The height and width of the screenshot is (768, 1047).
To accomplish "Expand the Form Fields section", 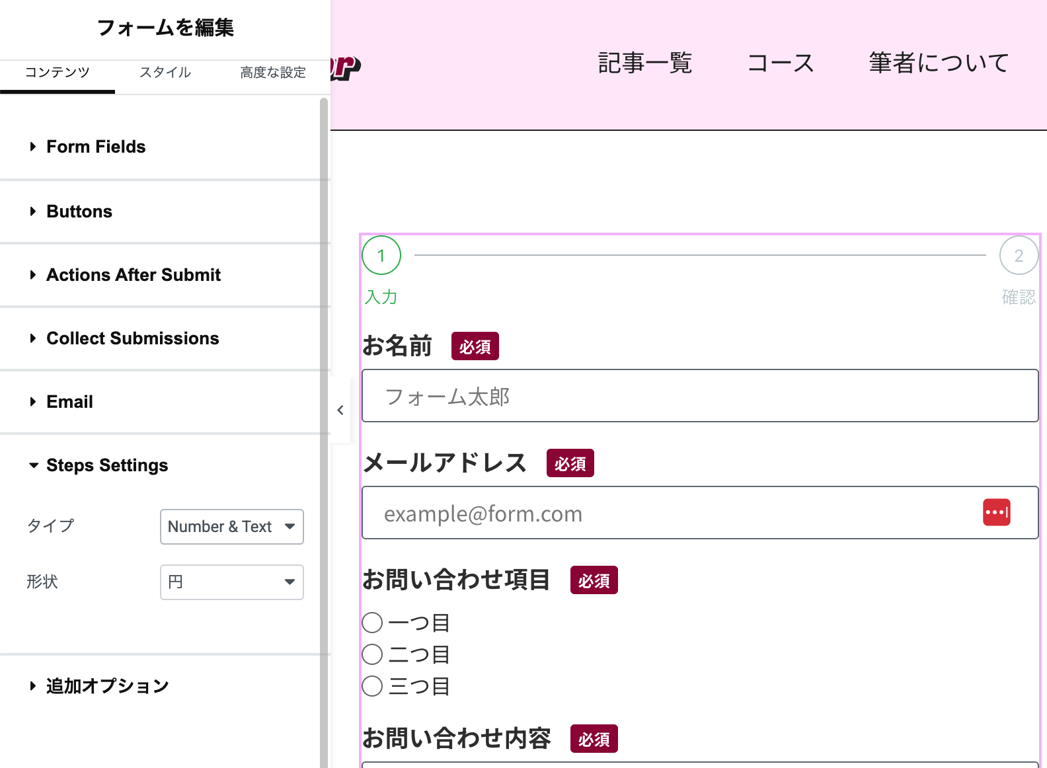I will click(96, 147).
